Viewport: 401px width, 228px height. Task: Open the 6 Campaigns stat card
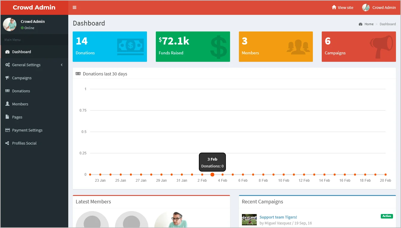pyautogui.click(x=359, y=47)
